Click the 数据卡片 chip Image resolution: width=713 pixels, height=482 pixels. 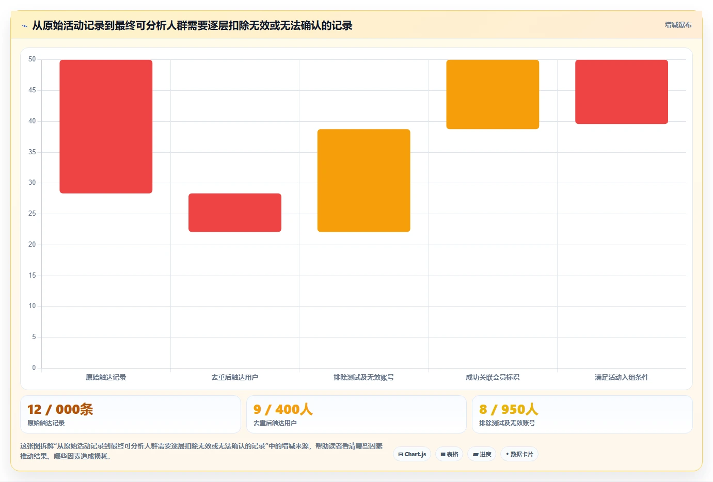(x=519, y=454)
